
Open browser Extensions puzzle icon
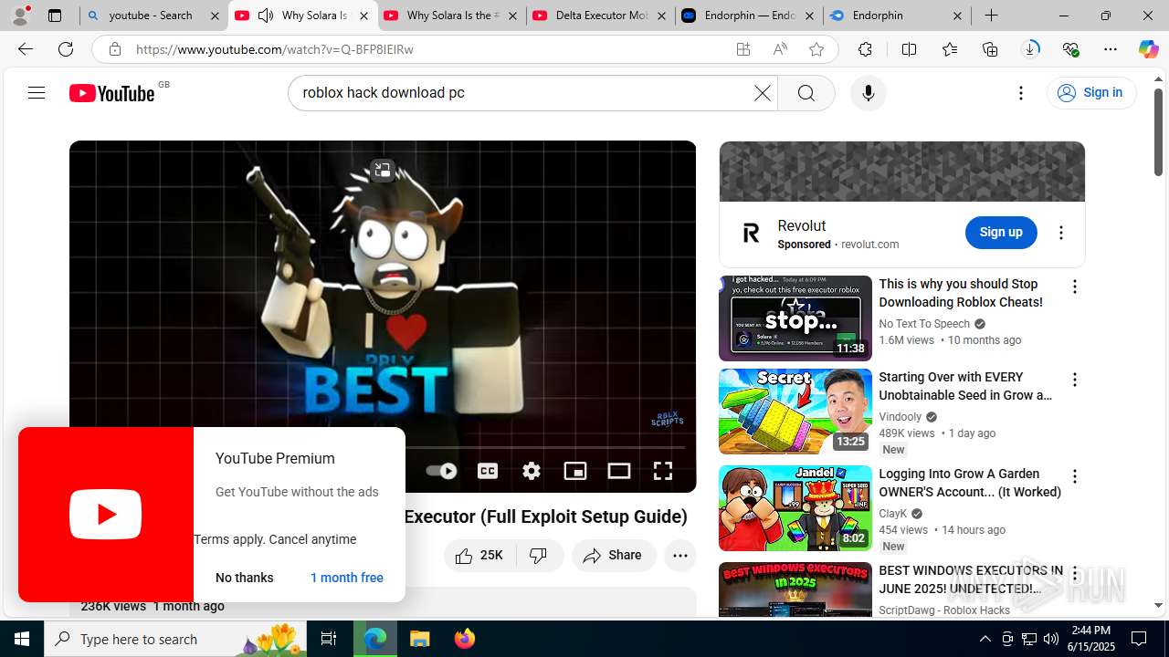(x=865, y=49)
